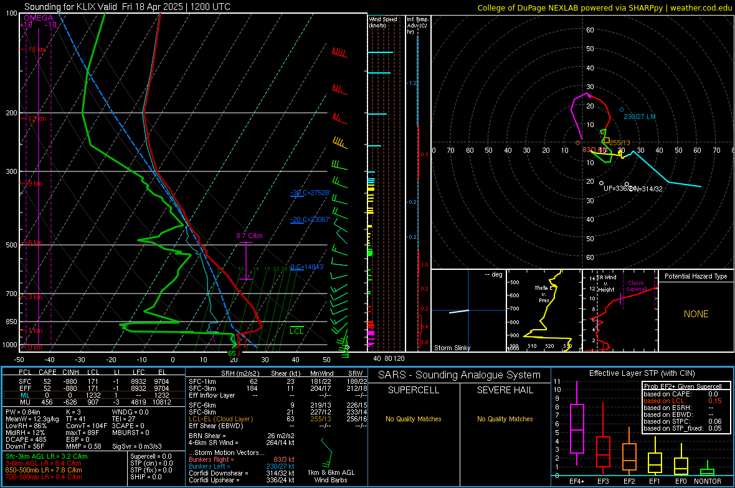Screen dimensions: 735x488
Task: Click the Classic Supercell label
Action: pos(636,286)
